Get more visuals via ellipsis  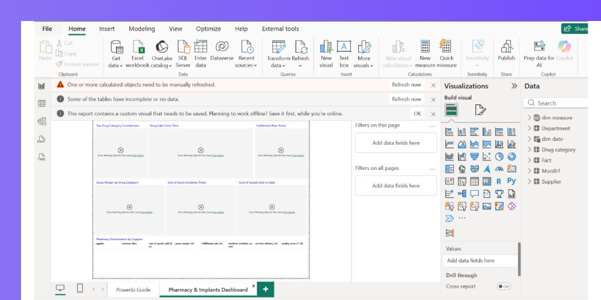[x=462, y=218]
